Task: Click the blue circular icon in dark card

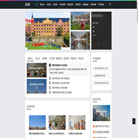Action: tap(103, 44)
